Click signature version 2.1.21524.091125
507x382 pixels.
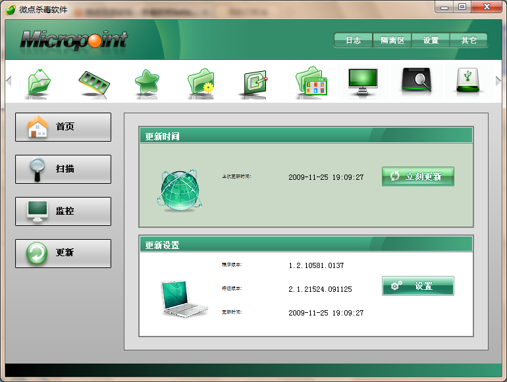tap(320, 289)
